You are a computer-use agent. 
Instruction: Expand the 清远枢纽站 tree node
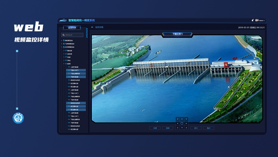click(62, 41)
